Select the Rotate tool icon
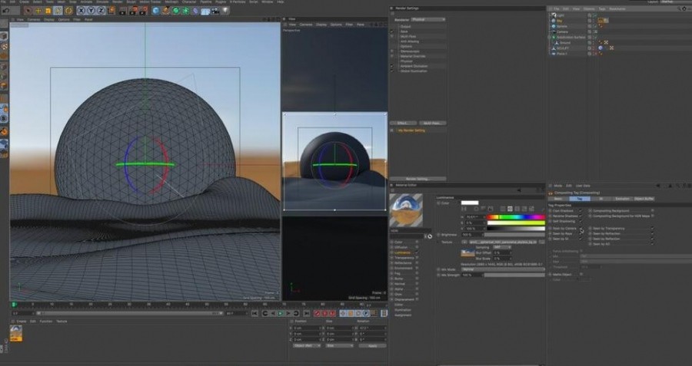The height and width of the screenshot is (366, 692). click(x=58, y=11)
